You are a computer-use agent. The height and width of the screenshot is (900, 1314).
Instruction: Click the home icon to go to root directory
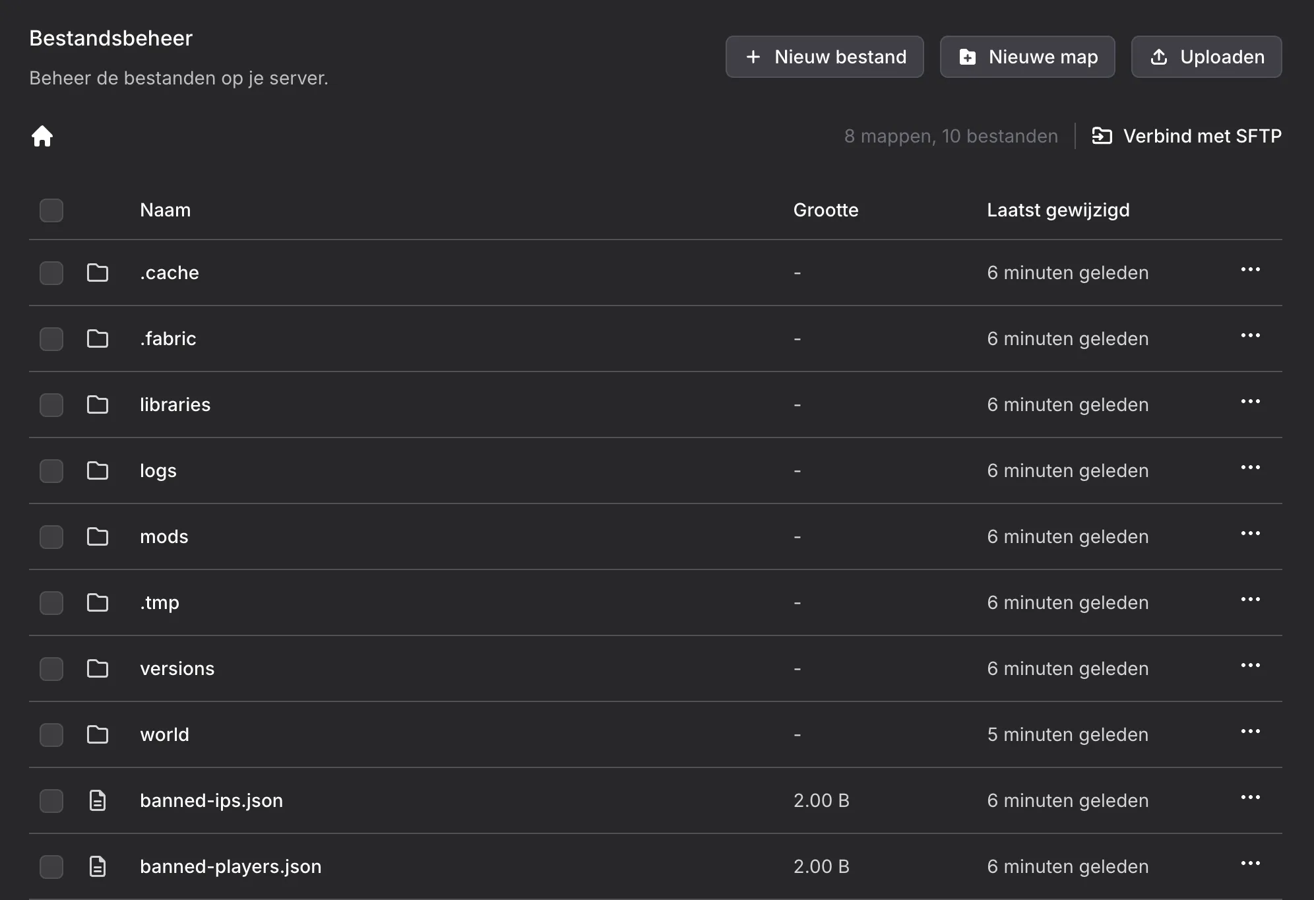coord(42,135)
